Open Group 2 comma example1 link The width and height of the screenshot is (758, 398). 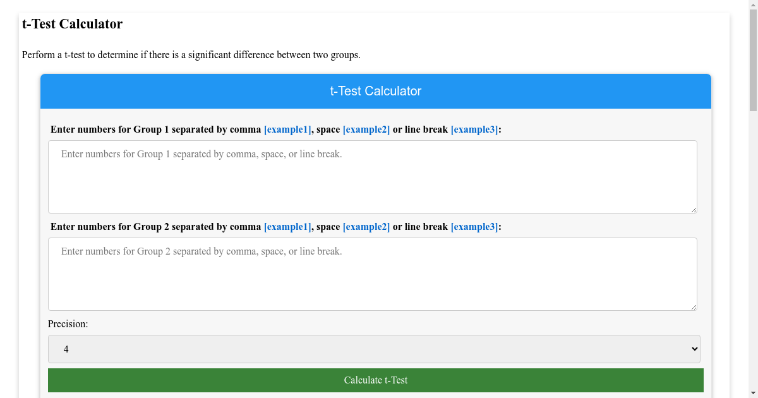[x=287, y=227]
